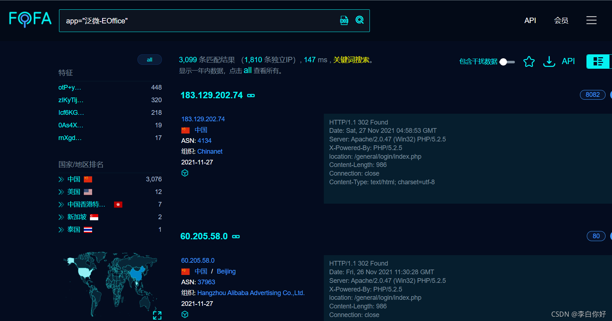
Task: Click the all link to view all data
Action: 248,71
